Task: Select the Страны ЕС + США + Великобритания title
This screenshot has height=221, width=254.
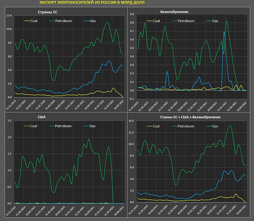Action: click(x=190, y=117)
